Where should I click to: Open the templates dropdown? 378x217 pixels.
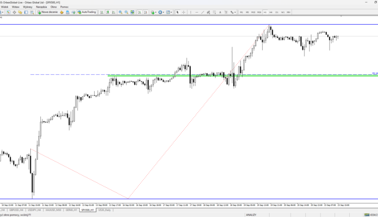[x=169, y=12]
